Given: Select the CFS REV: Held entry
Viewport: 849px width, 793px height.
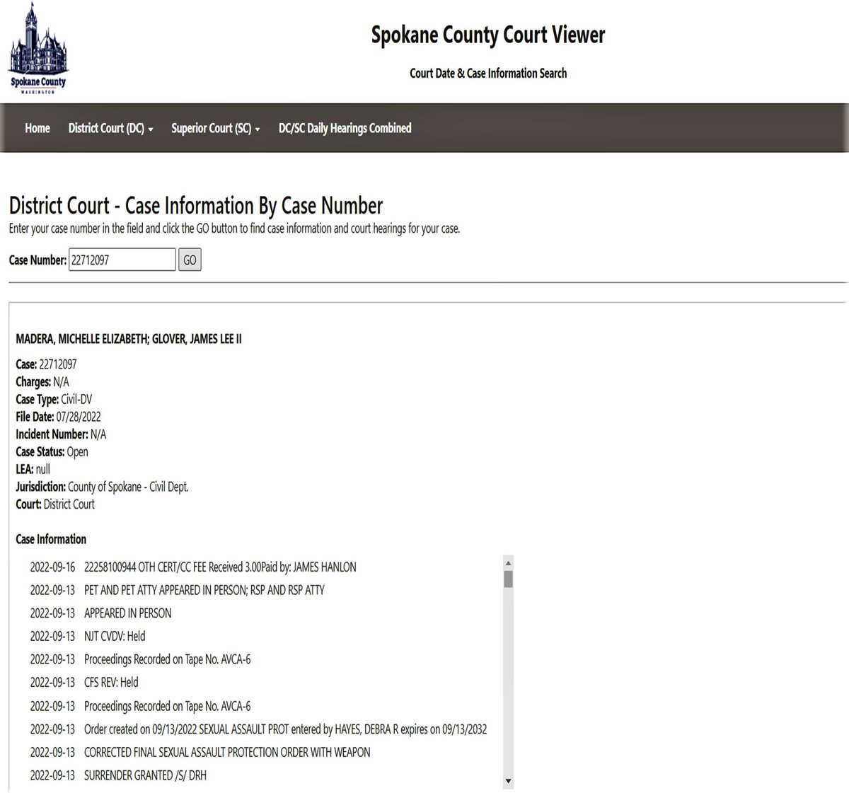Looking at the screenshot, I should point(84,683).
